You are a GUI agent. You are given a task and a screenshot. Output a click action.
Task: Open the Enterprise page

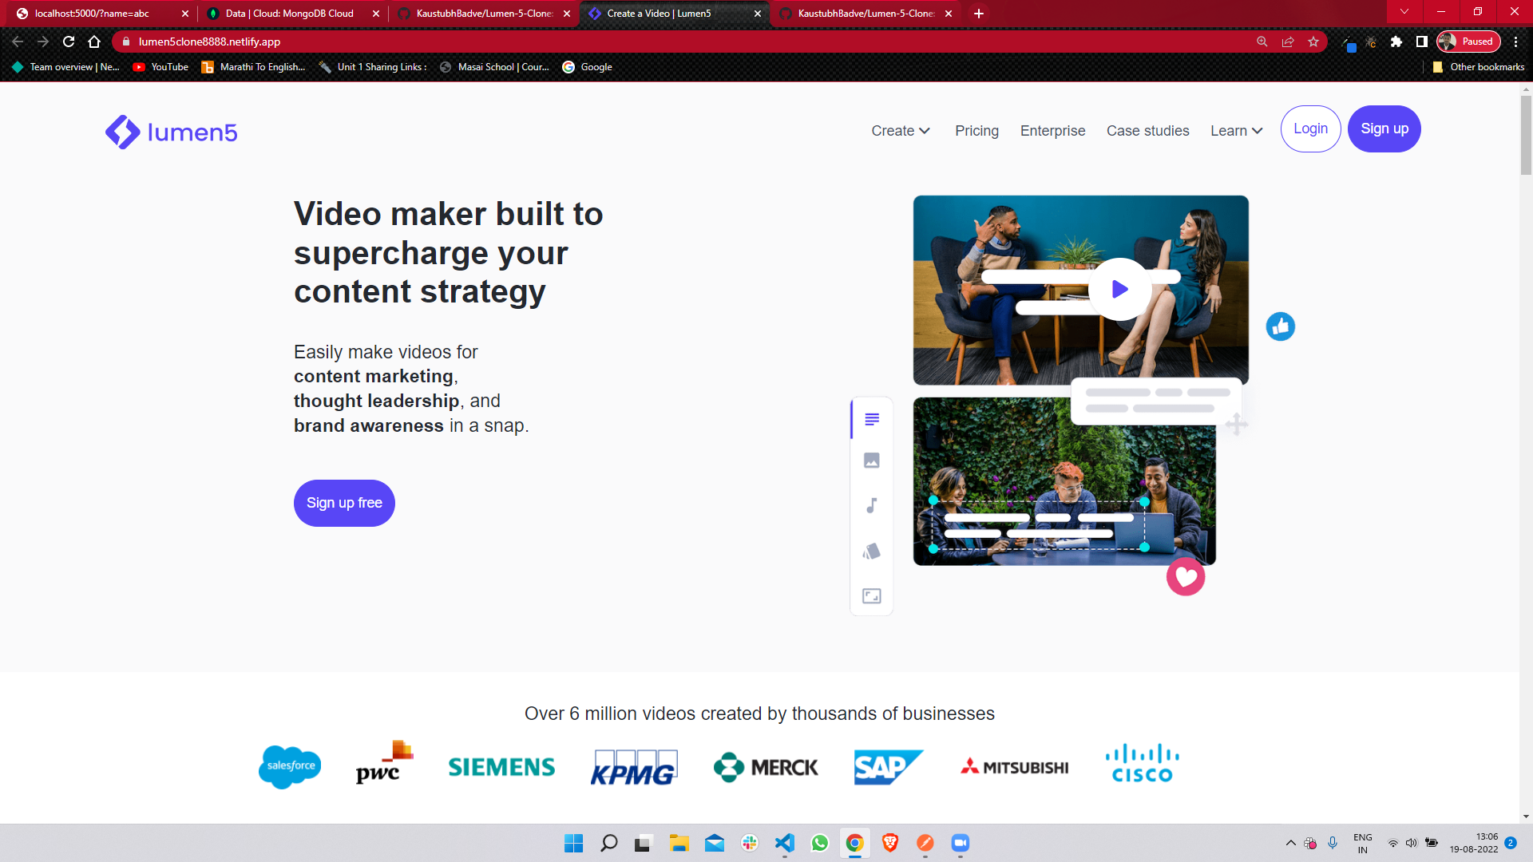coord(1052,131)
